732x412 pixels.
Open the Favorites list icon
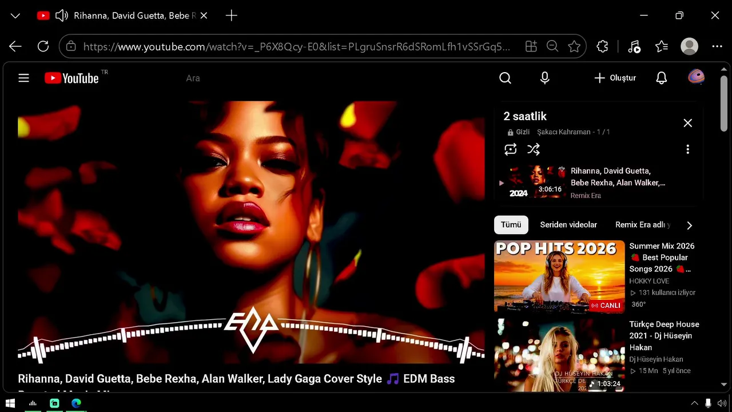coord(662,46)
